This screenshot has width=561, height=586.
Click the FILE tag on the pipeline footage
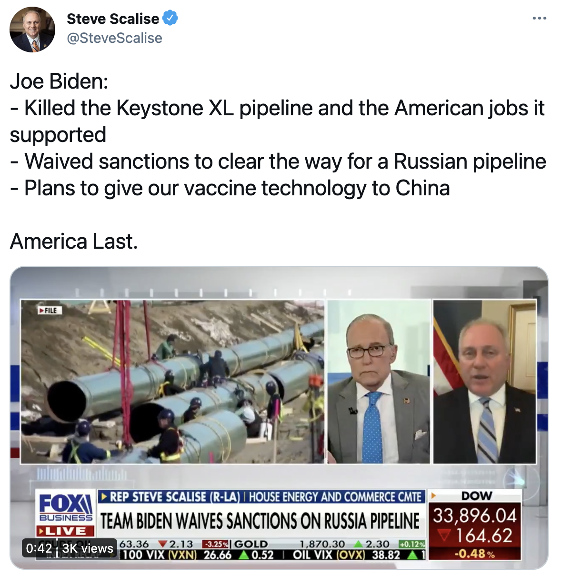tap(48, 310)
